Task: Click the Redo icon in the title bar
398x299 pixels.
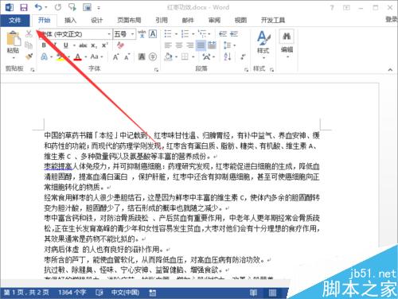Action: pos(58,7)
